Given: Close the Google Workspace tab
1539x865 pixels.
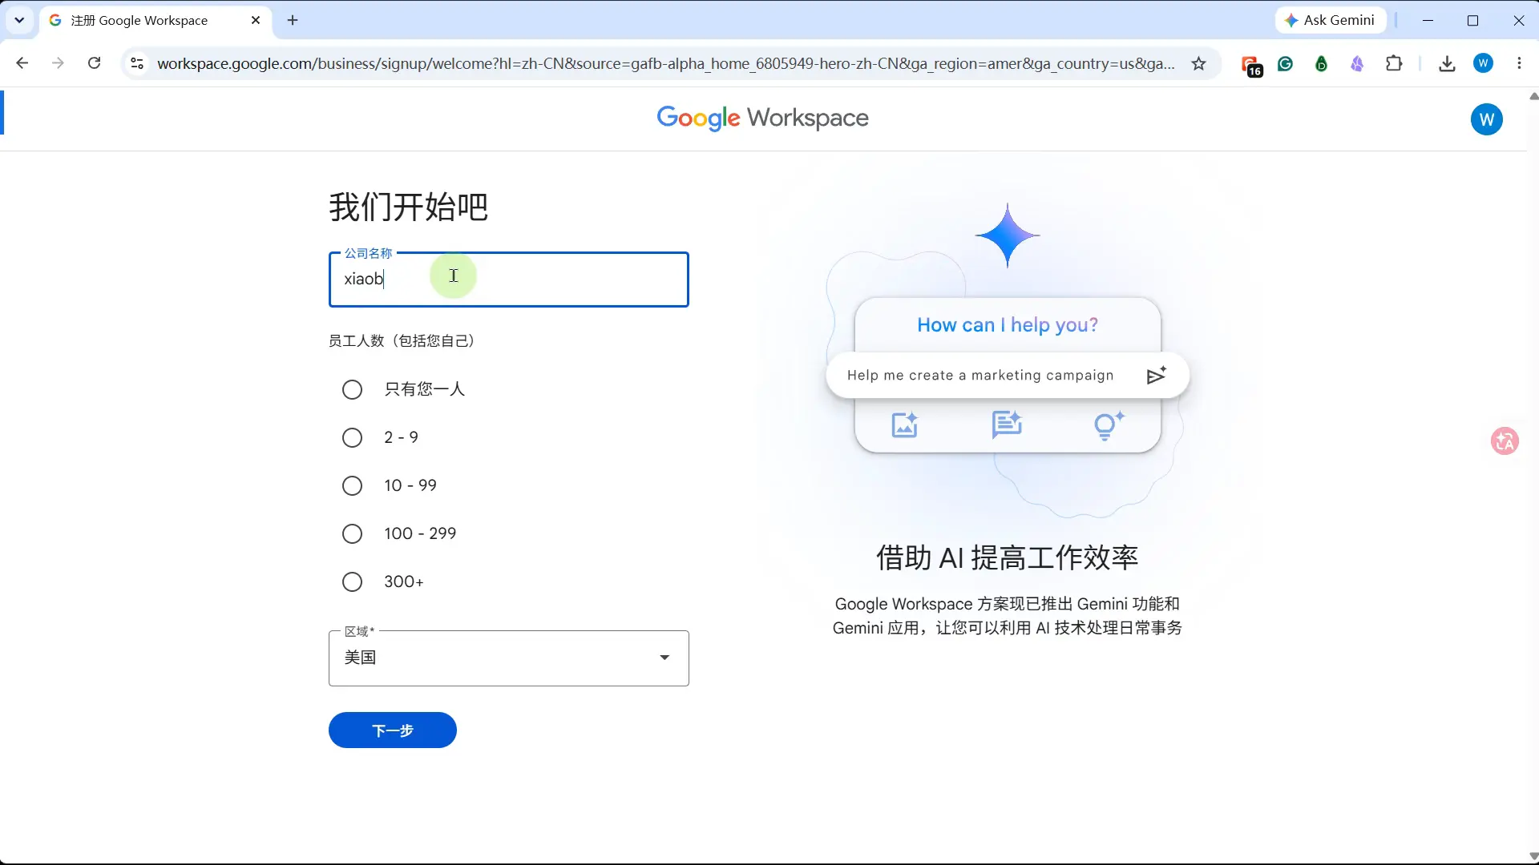Looking at the screenshot, I should (x=256, y=21).
